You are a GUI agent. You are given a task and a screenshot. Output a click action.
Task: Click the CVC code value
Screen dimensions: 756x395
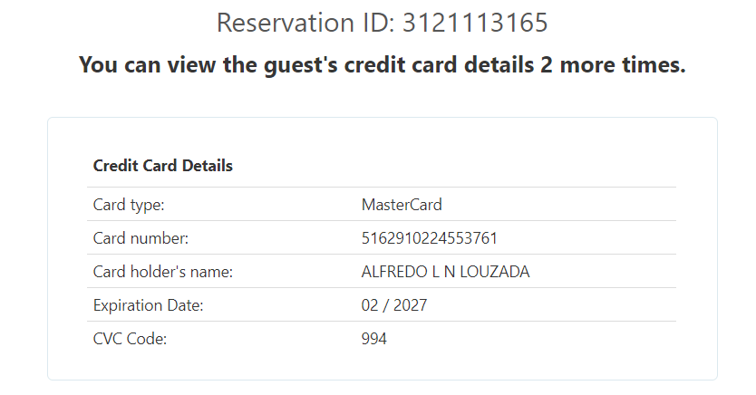click(x=374, y=339)
